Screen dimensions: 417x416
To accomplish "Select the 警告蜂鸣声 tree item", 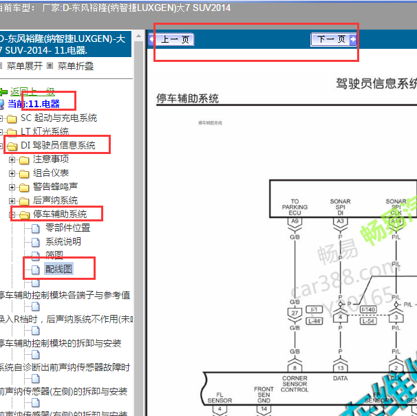I will (55, 186).
